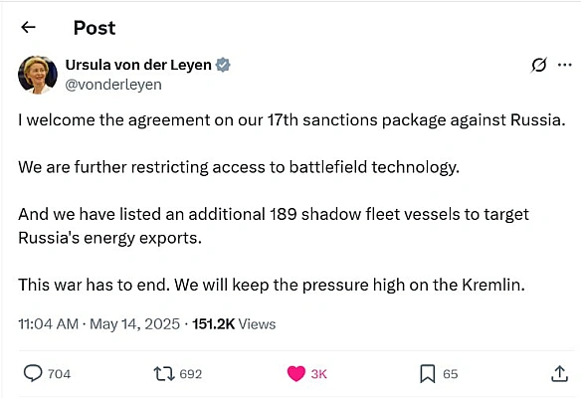Viewport: 581px width, 398px height.
Task: Click the 704 replies count
Action: (59, 374)
